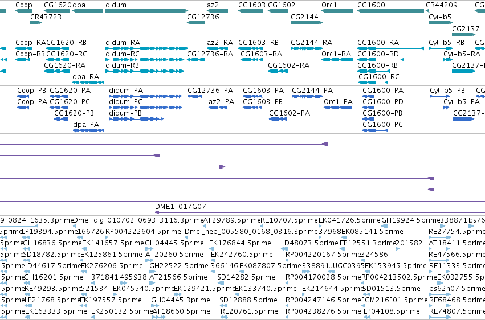Select the CG2137 gene bar
Screen dimensions: 485x320
pyautogui.click(x=464, y=35)
